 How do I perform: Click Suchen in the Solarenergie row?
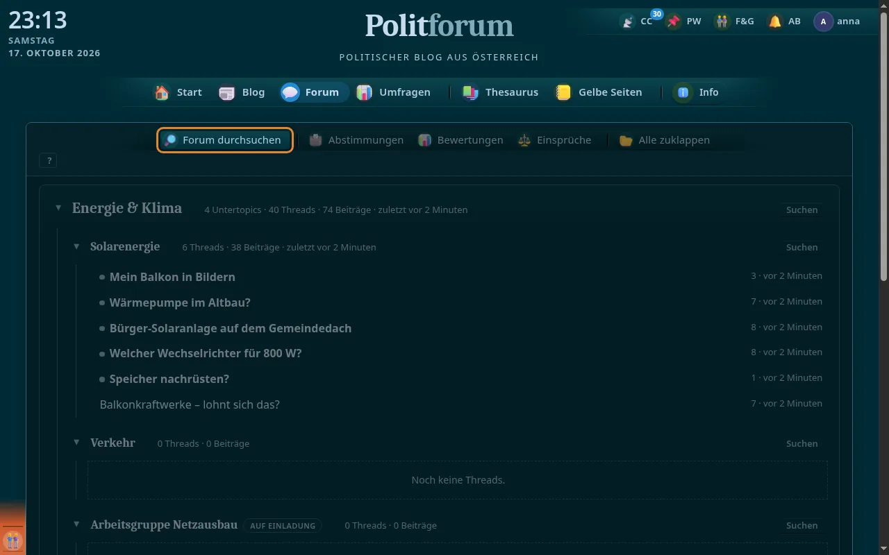(x=802, y=247)
